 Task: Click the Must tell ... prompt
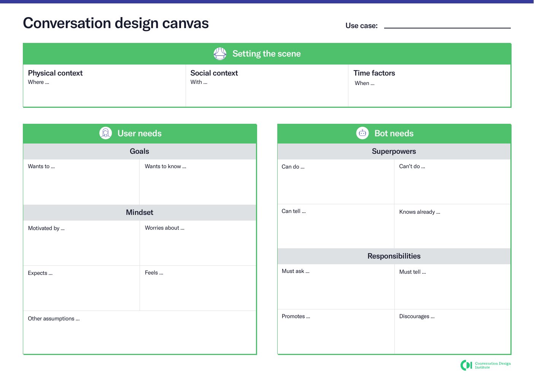413,272
